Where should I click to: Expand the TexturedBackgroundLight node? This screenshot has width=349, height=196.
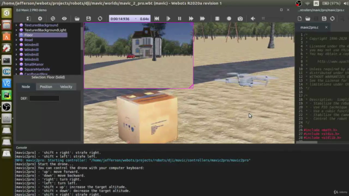[16, 30]
